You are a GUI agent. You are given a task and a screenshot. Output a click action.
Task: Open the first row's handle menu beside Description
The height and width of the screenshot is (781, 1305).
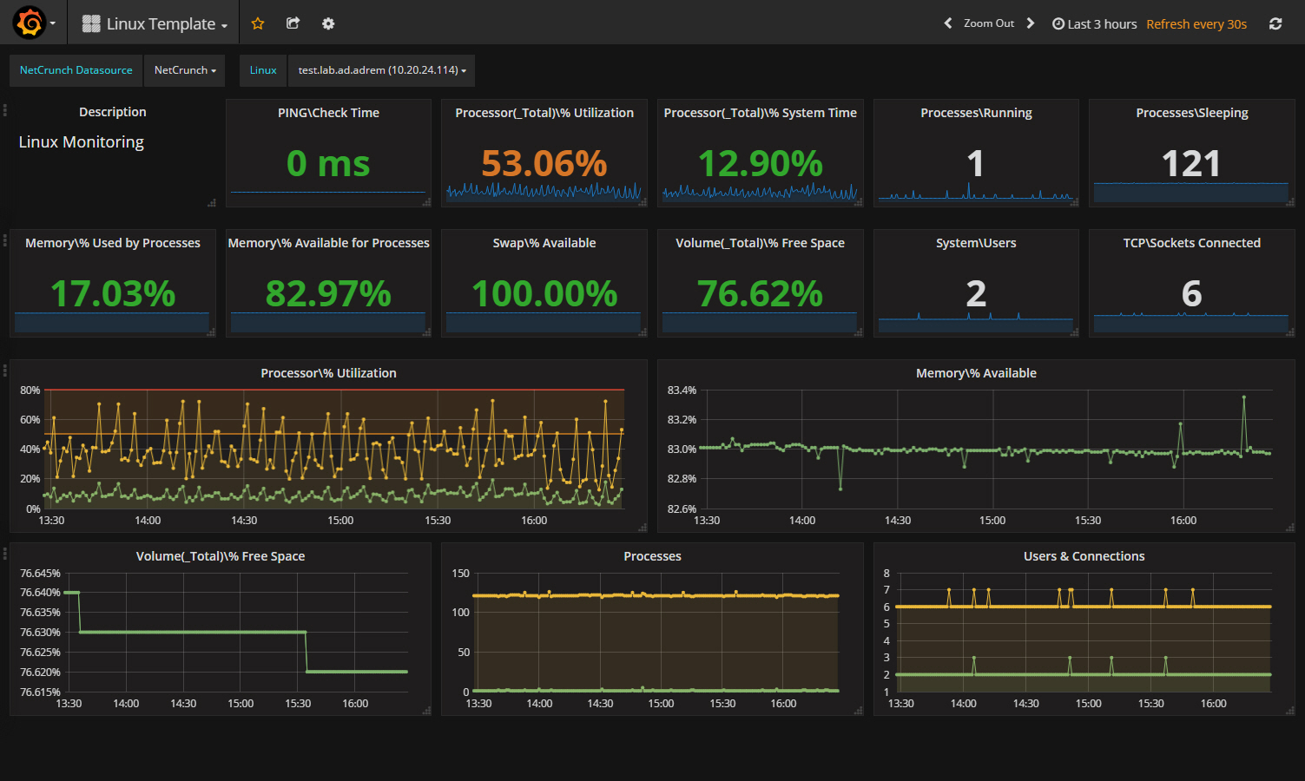5,110
